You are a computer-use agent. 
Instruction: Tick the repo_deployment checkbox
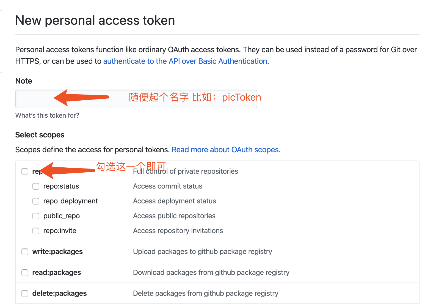36,201
